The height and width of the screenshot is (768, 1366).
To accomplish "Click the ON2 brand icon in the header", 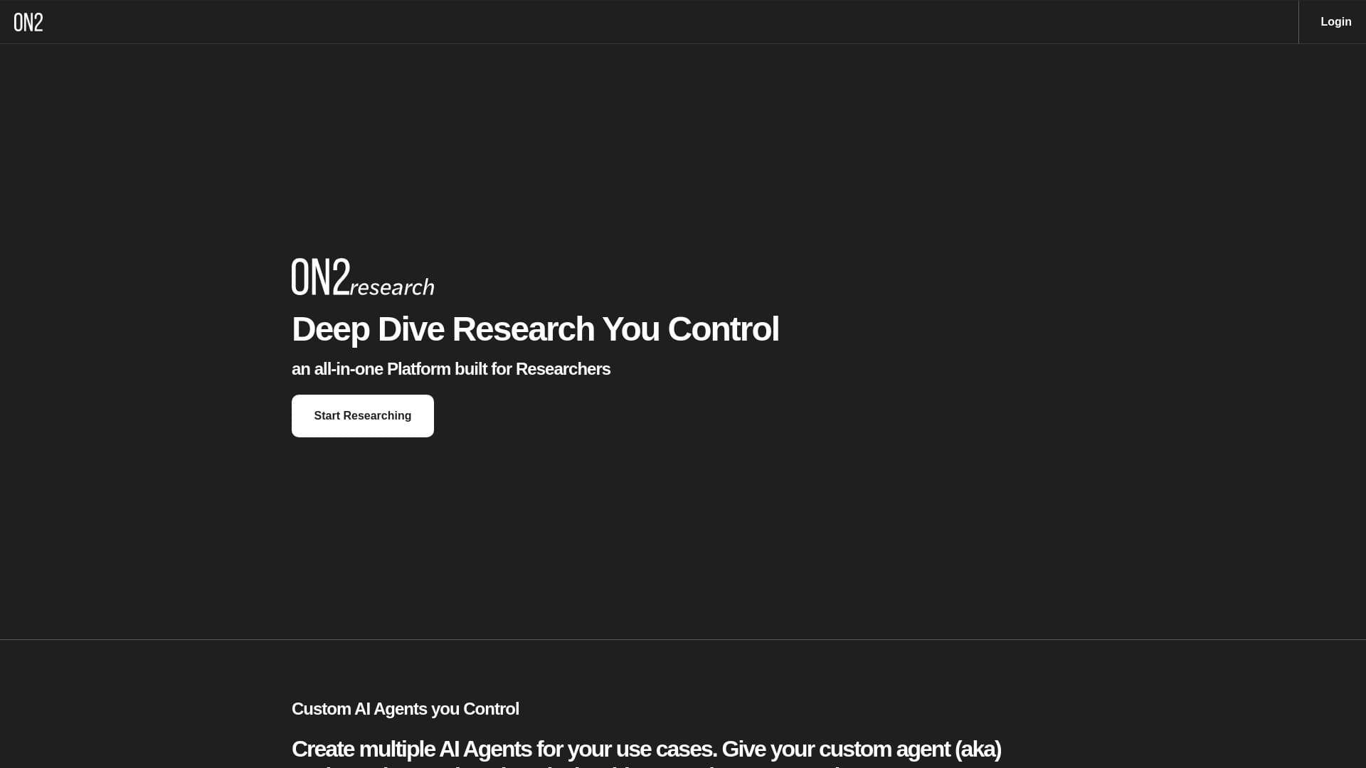I will [28, 21].
